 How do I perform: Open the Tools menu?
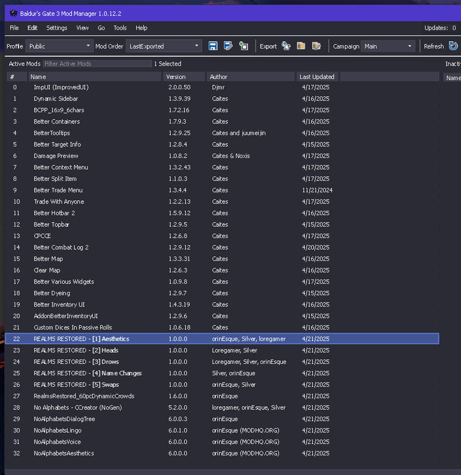coord(120,28)
